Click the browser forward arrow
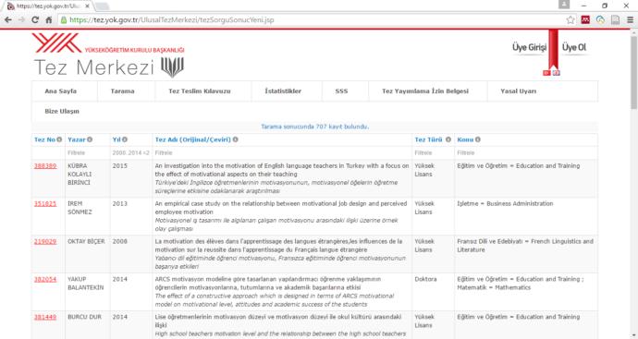 pyautogui.click(x=21, y=19)
